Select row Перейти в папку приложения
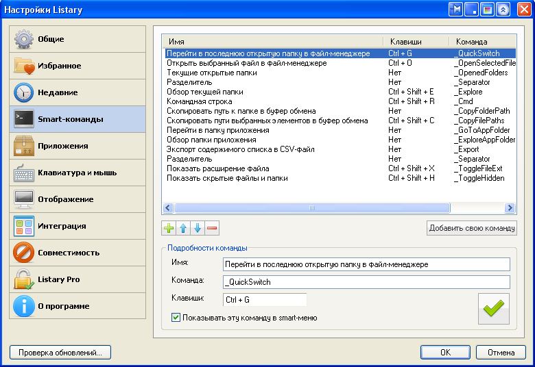 [x=340, y=130]
